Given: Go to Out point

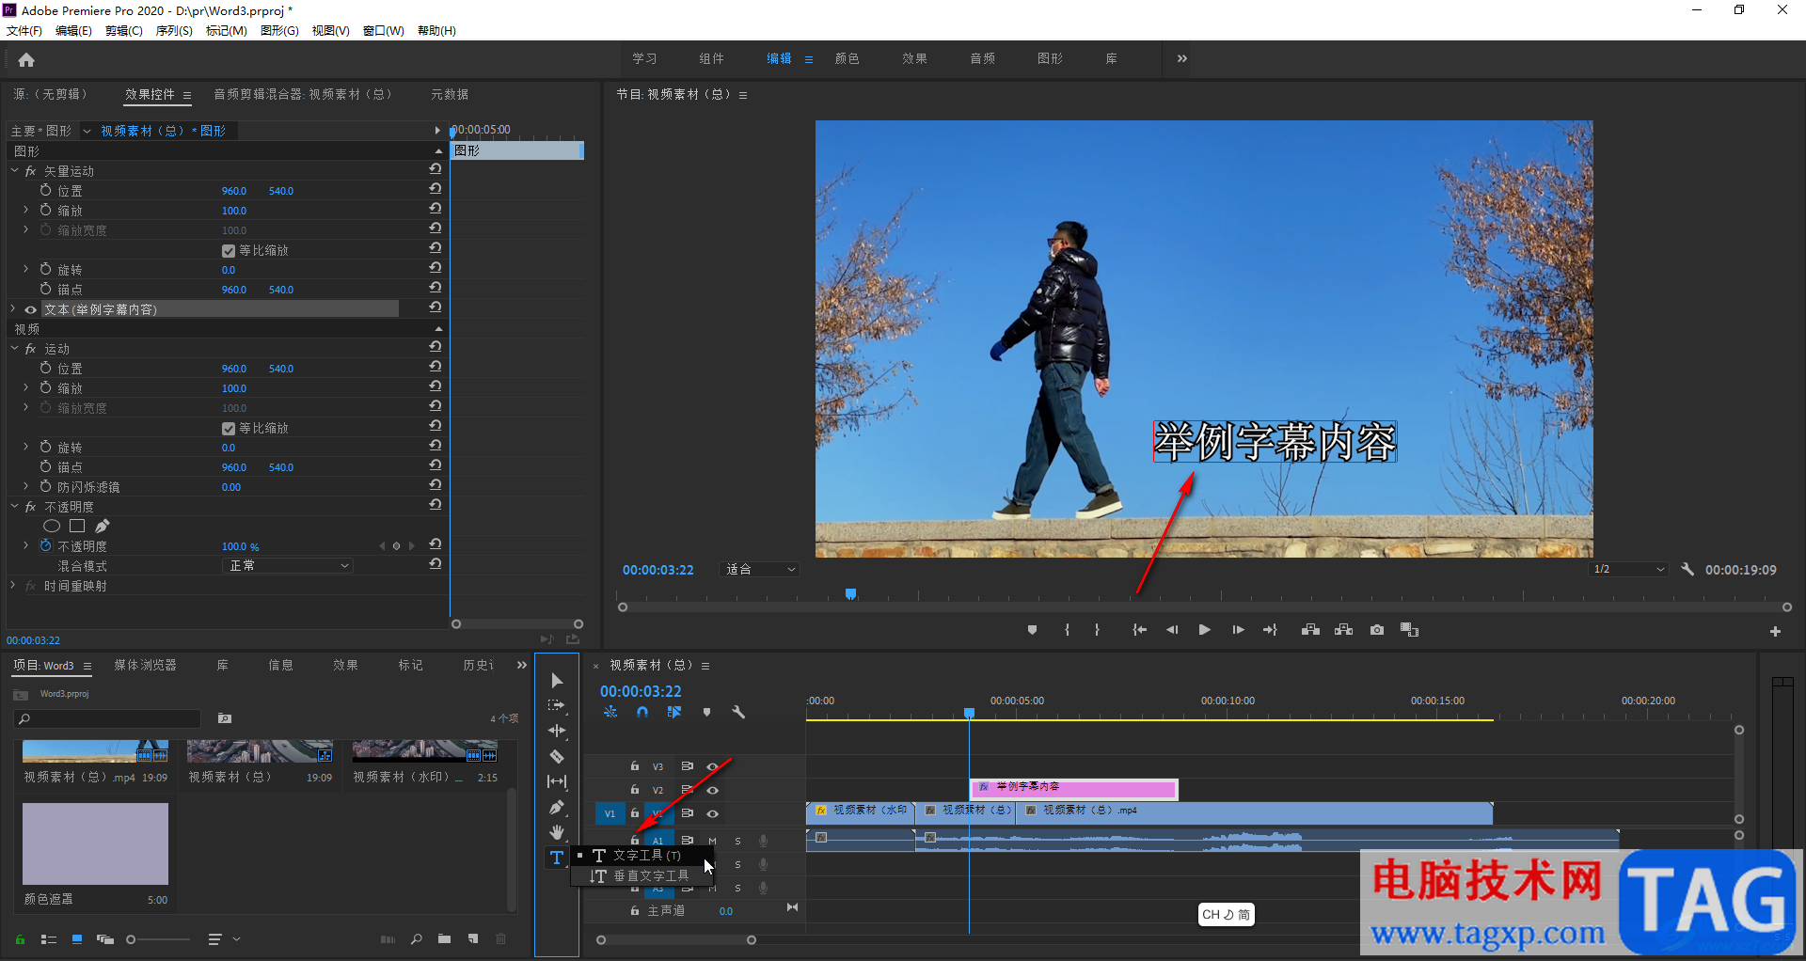Looking at the screenshot, I should click(1271, 630).
